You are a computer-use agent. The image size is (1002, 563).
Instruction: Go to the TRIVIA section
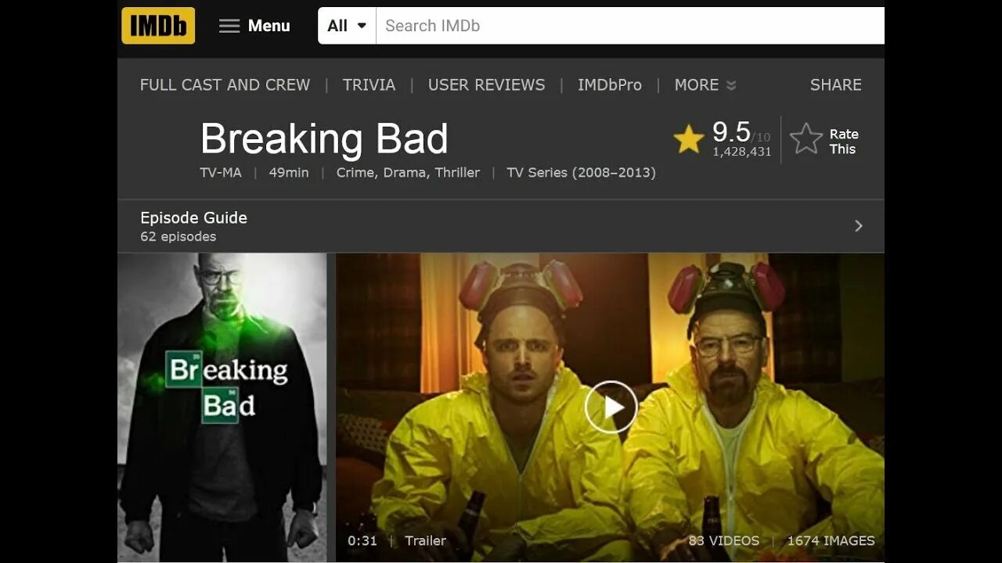pos(369,84)
